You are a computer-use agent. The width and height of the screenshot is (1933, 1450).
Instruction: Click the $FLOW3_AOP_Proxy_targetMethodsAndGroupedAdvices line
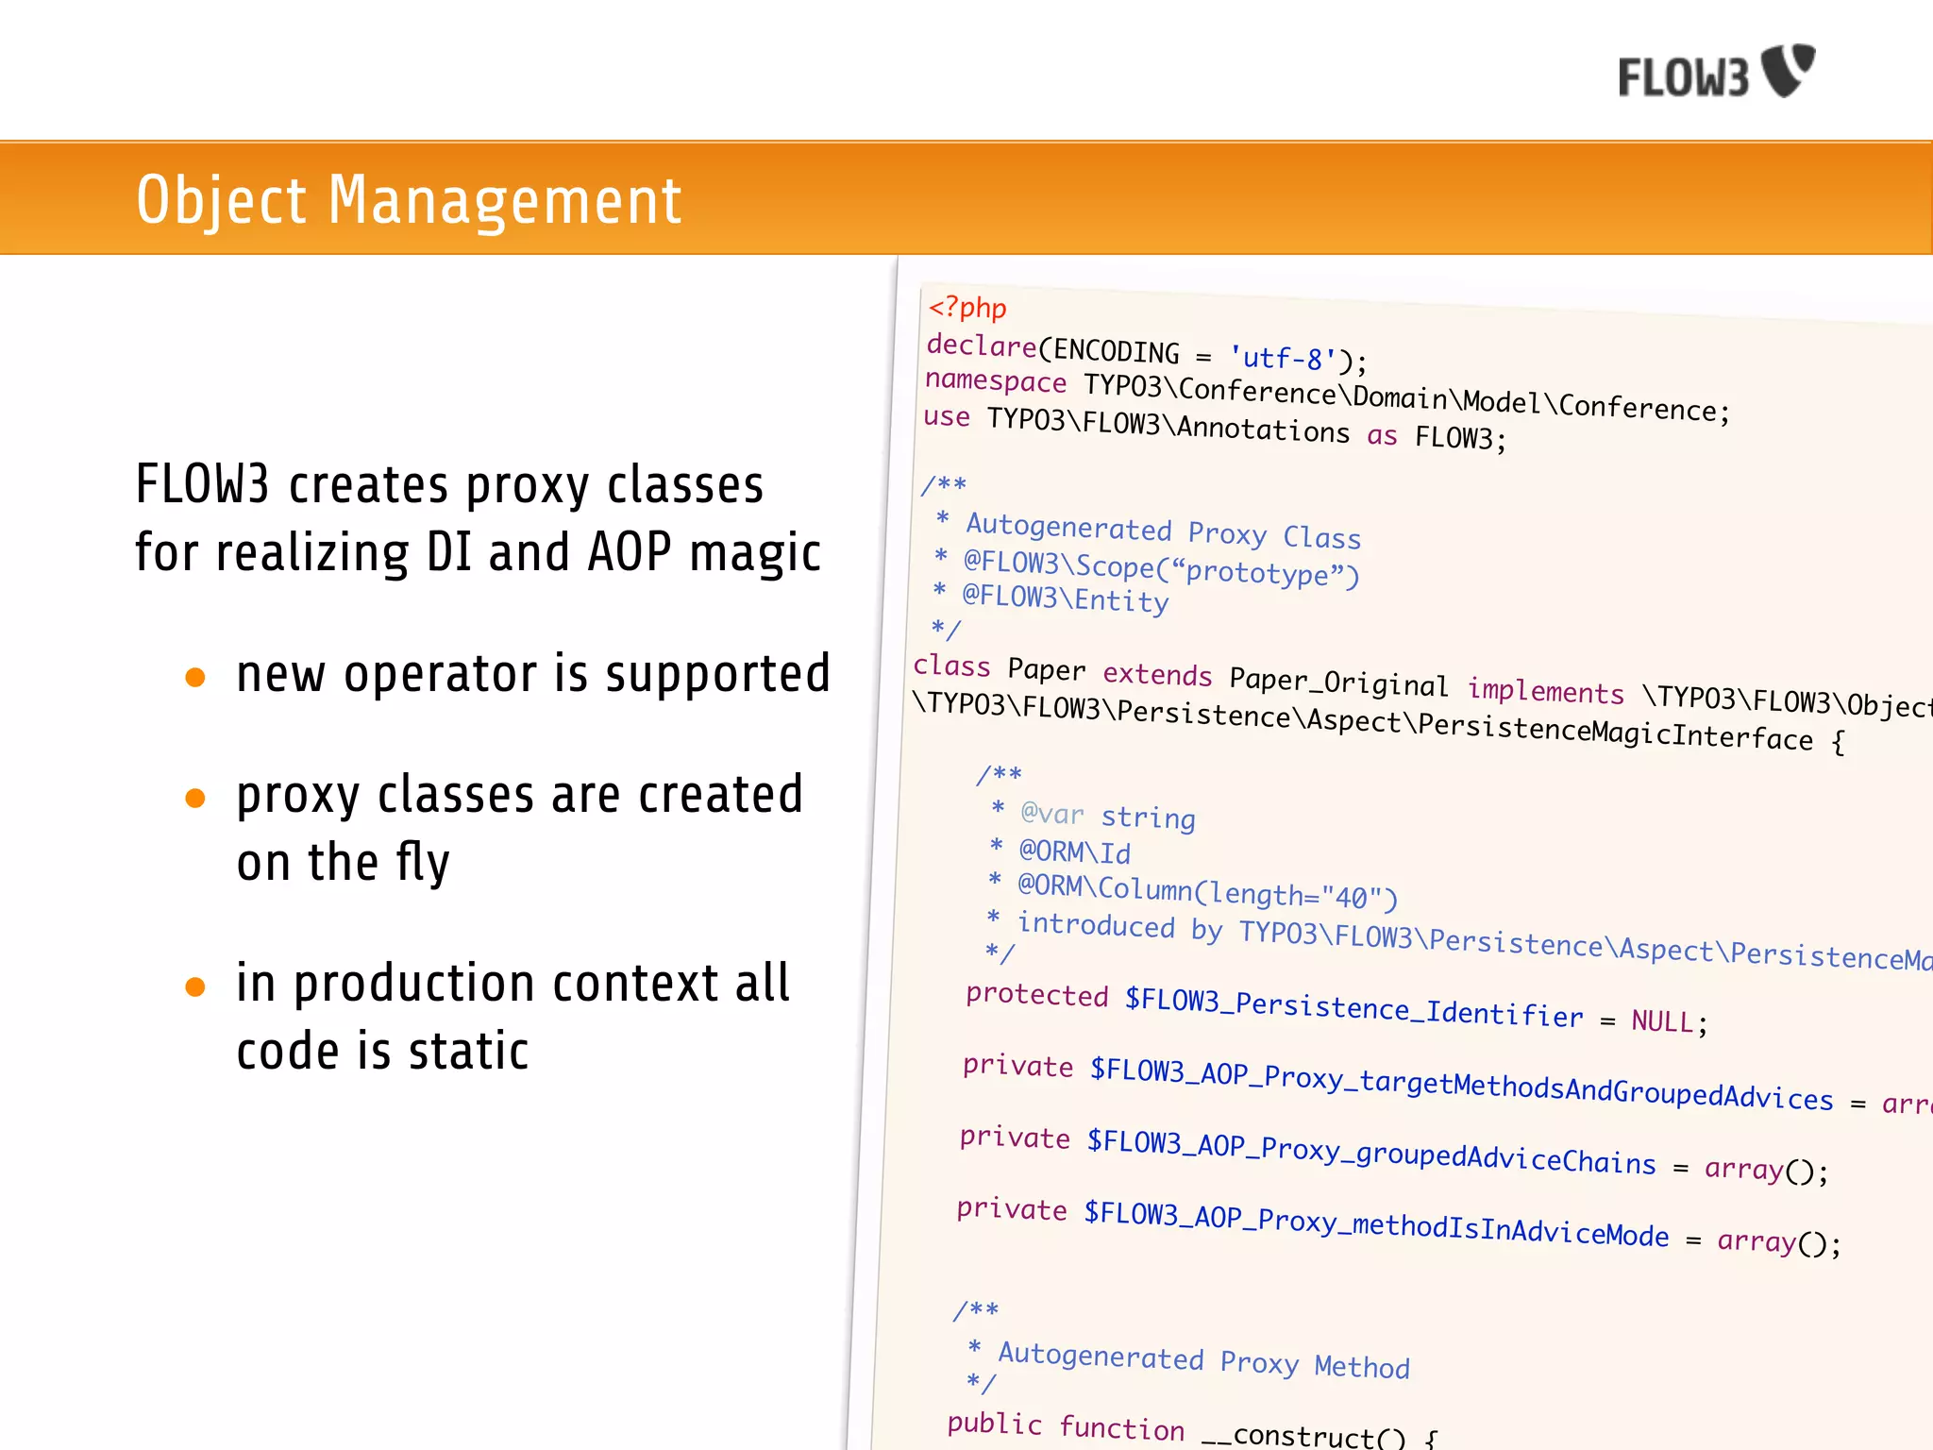click(x=1447, y=1085)
